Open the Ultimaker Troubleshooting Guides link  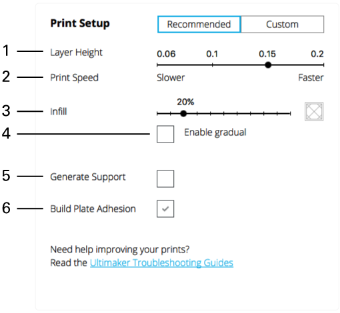pos(161,263)
